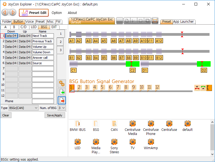Click the single square toolbar icon

click(140, 21)
